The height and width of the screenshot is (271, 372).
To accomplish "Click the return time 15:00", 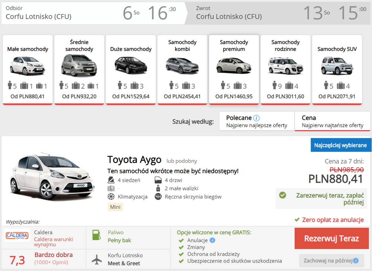I will (x=352, y=13).
